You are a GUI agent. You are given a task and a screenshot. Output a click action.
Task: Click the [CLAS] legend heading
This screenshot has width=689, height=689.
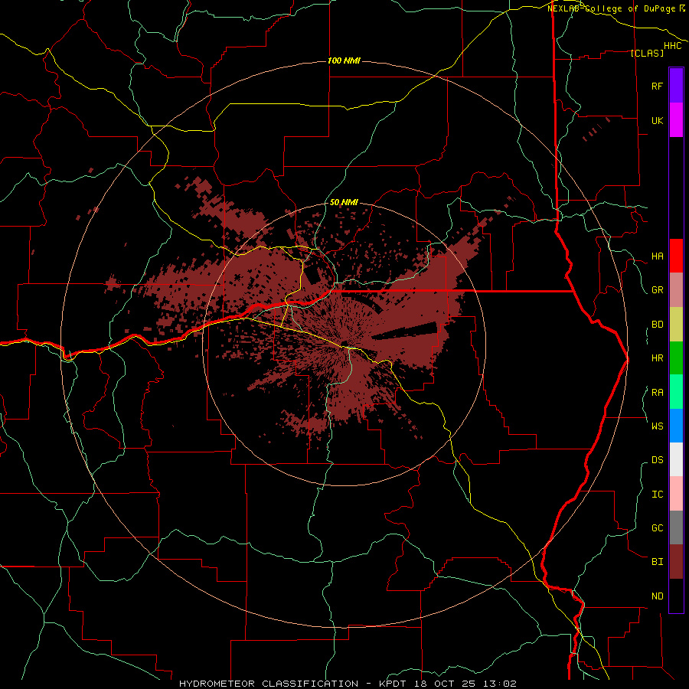pyautogui.click(x=647, y=53)
